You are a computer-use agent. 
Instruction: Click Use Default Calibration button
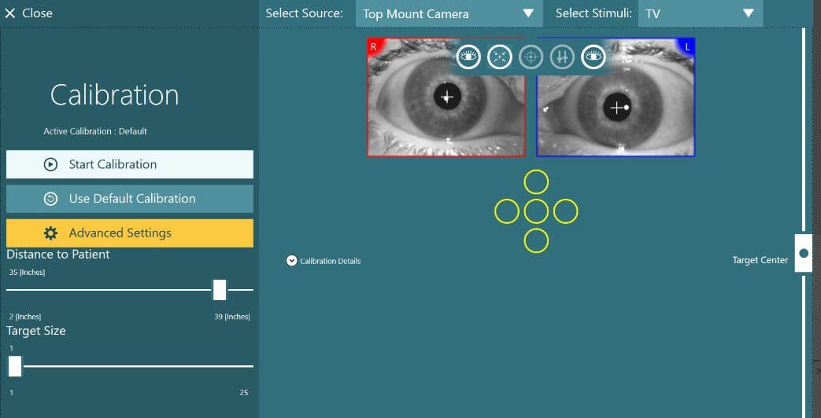pyautogui.click(x=130, y=199)
